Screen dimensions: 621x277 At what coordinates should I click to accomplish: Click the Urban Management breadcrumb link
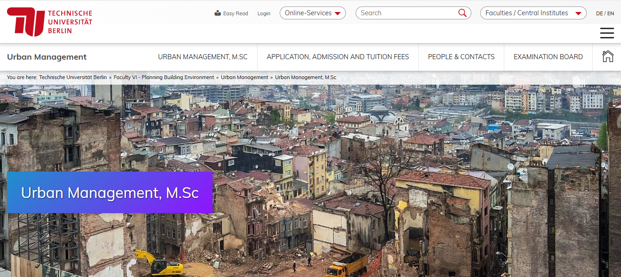[x=245, y=77]
